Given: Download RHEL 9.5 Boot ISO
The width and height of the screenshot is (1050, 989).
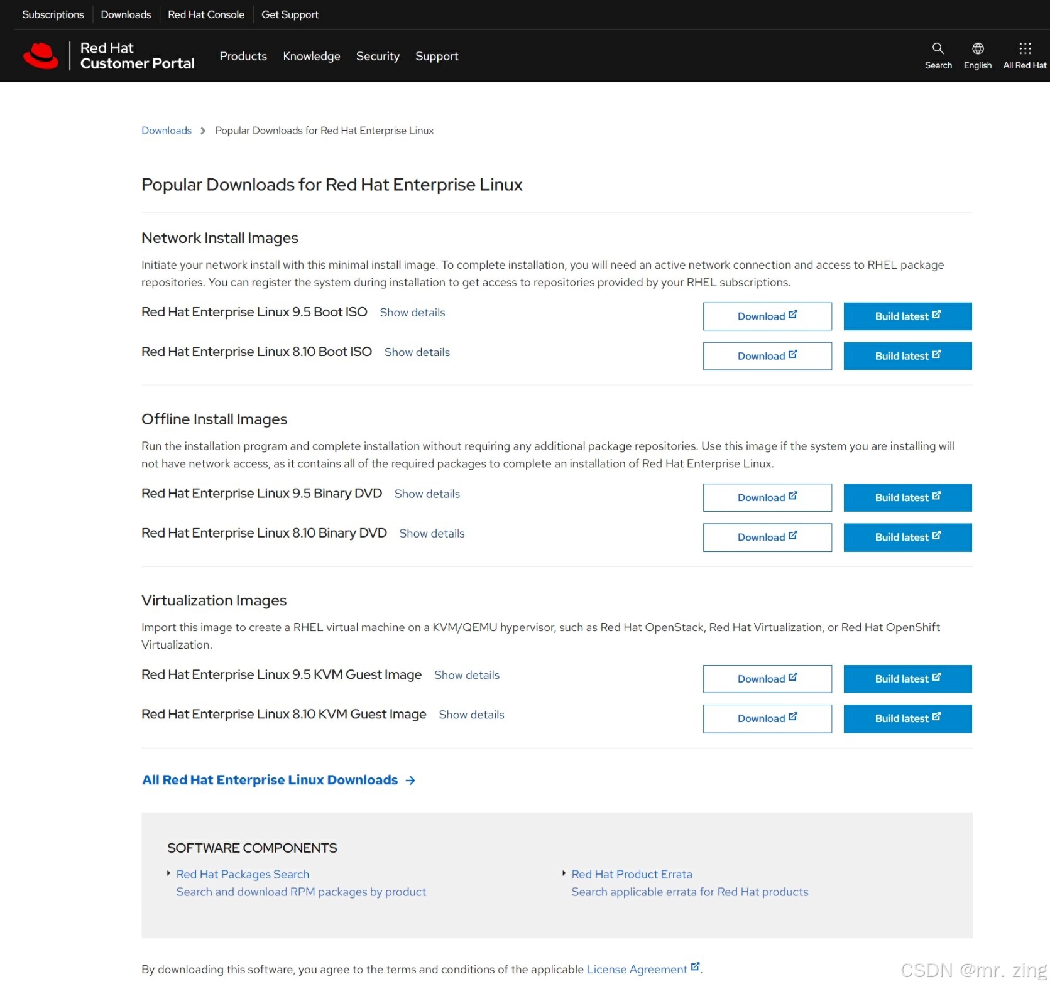Looking at the screenshot, I should pyautogui.click(x=767, y=316).
